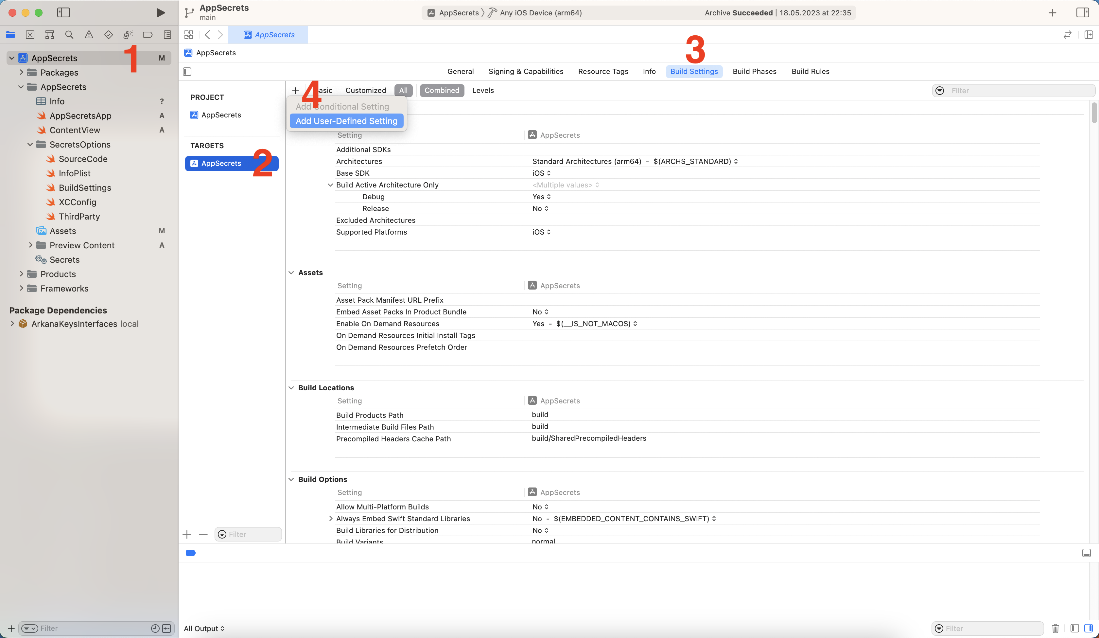Run the app with the play button
Screen dimensions: 1099x638
pyautogui.click(x=161, y=13)
